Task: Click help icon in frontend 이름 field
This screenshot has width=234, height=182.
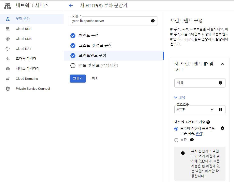Action: (220, 83)
